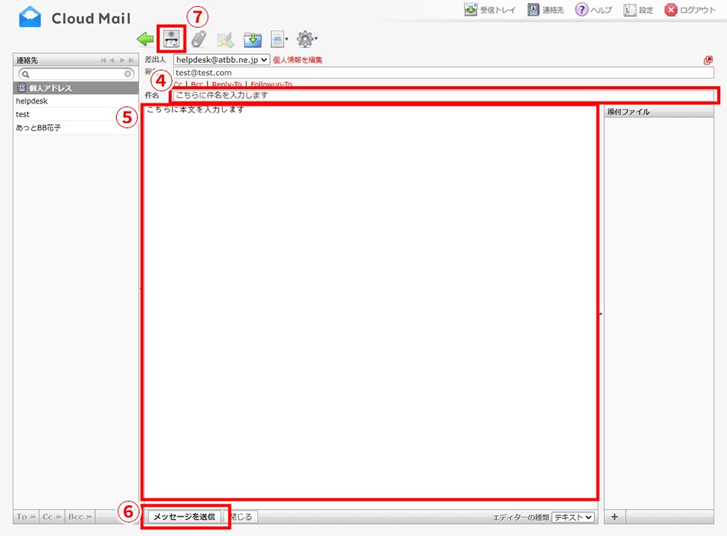Click the paperclip attach file icon
The width and height of the screenshot is (727, 536).
point(198,39)
